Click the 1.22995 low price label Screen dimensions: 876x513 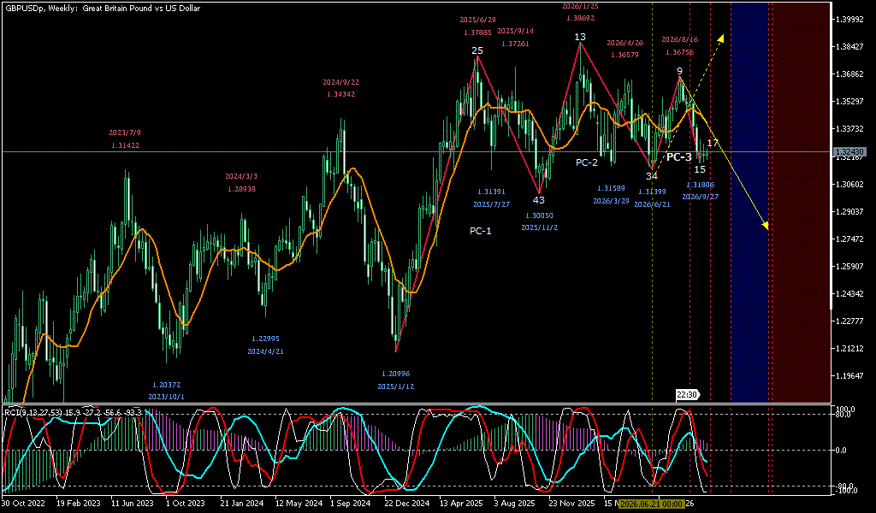click(x=265, y=339)
